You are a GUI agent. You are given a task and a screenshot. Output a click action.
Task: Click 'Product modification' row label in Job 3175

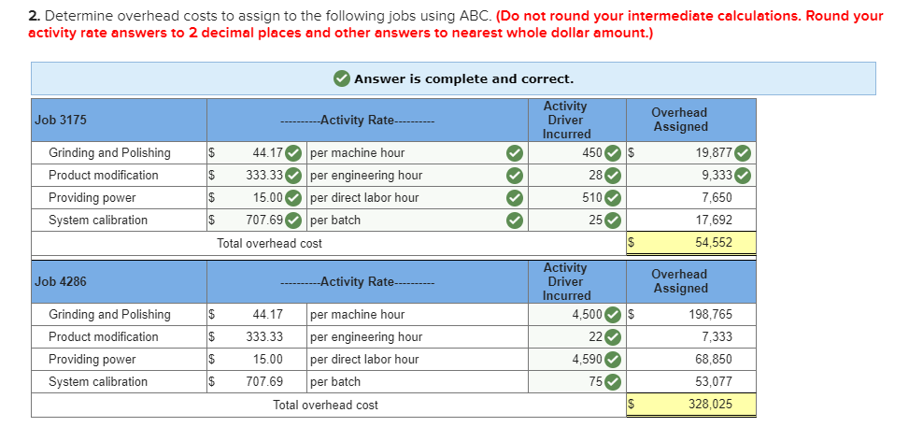pyautogui.click(x=104, y=176)
